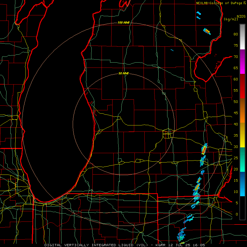
Task: Select the 50 NMI range ring label
Action: click(123, 73)
